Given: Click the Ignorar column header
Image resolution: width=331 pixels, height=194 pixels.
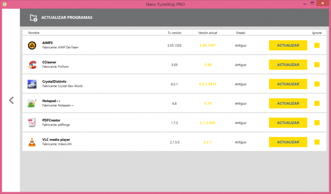Looking at the screenshot, I should coord(317,33).
